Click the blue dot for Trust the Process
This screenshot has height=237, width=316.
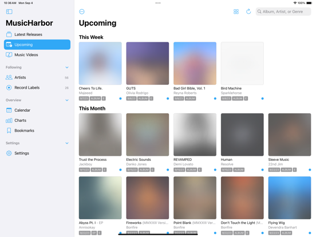coord(120,169)
